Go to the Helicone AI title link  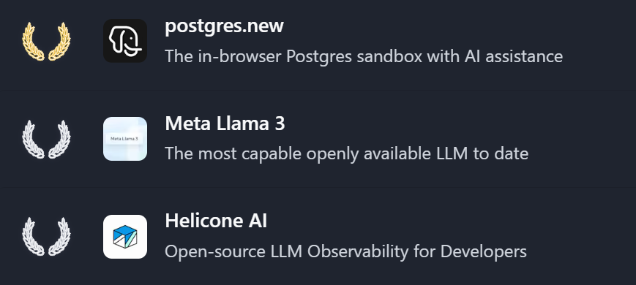(216, 221)
